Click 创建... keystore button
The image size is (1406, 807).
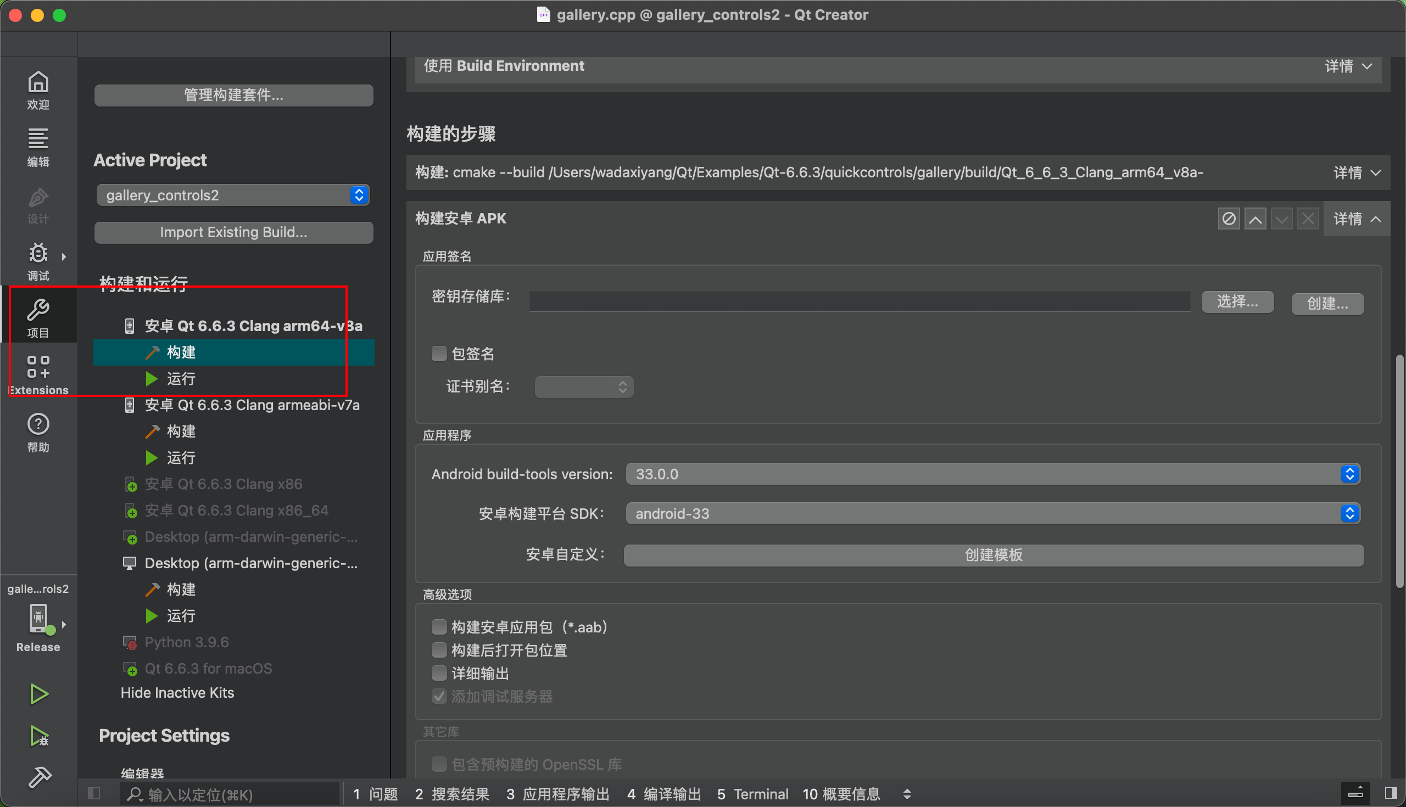pyautogui.click(x=1327, y=304)
